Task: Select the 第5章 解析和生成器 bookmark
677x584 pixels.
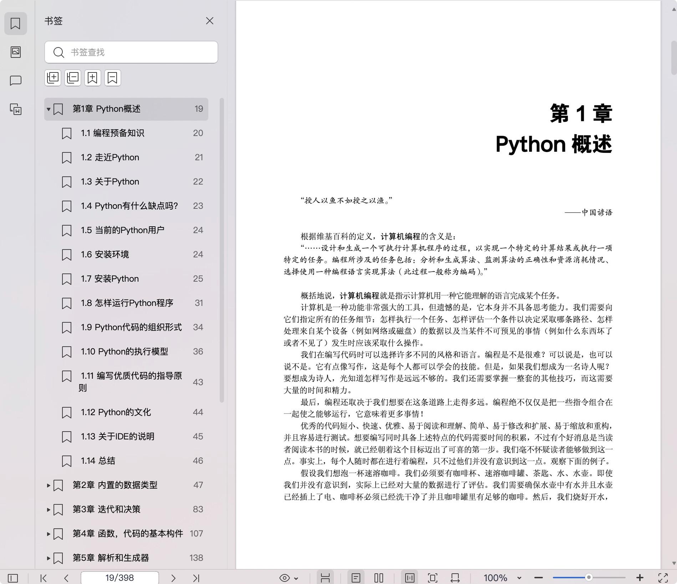Action: (126, 558)
